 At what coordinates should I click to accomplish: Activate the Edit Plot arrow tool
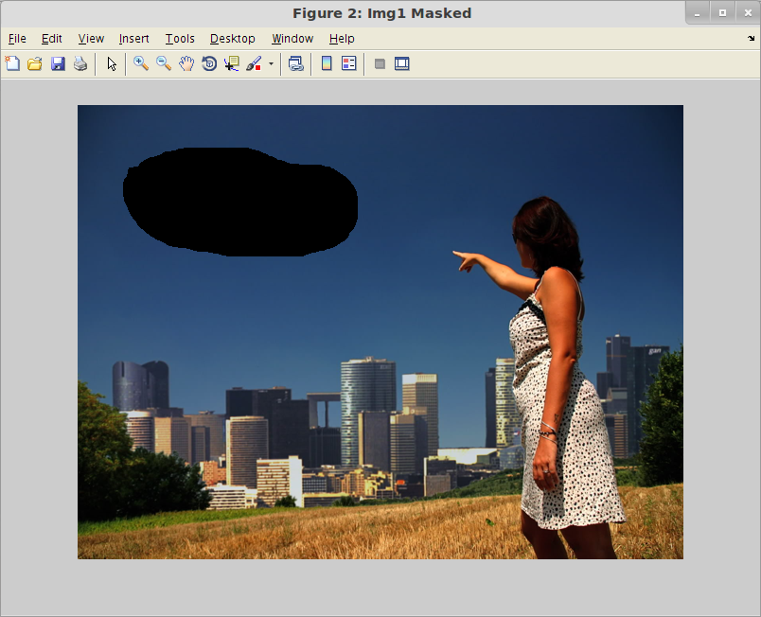pos(112,63)
